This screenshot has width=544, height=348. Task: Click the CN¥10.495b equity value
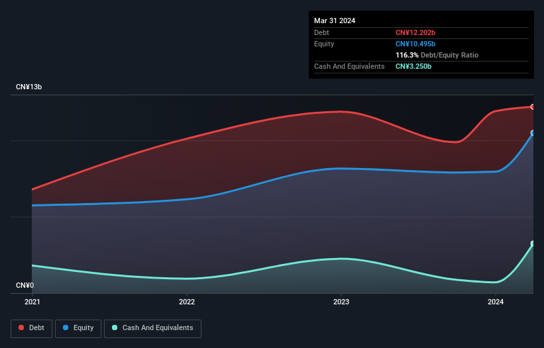tap(415, 44)
